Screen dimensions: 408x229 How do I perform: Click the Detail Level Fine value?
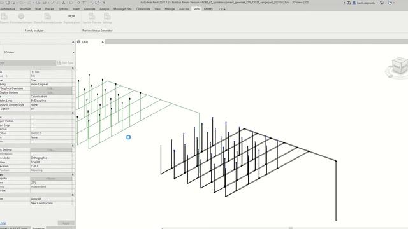[51, 80]
